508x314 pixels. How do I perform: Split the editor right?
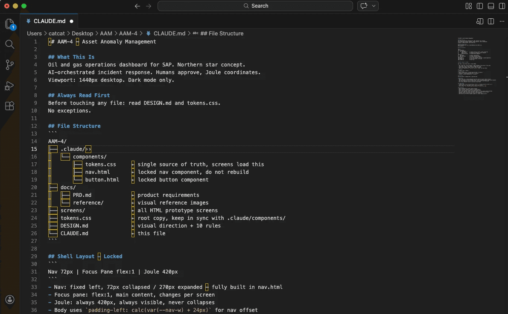coord(491,21)
